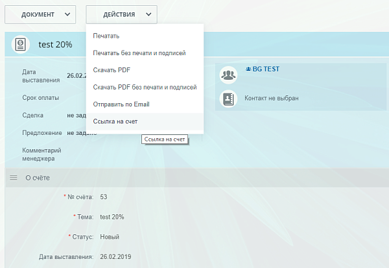
Task: Click the Предложение field label
Action: (x=42, y=133)
